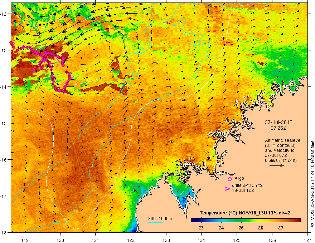The height and width of the screenshot is (243, 315).
Task: Click the 200 1000m depth label
Action: pyautogui.click(x=160, y=219)
